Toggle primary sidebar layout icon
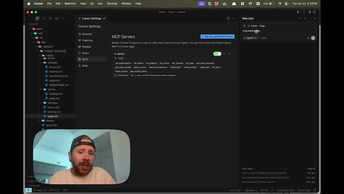 coord(299,12)
